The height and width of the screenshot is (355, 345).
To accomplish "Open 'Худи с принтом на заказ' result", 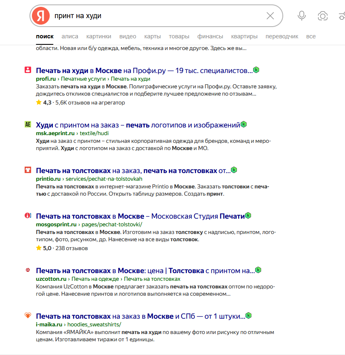I will [137, 125].
